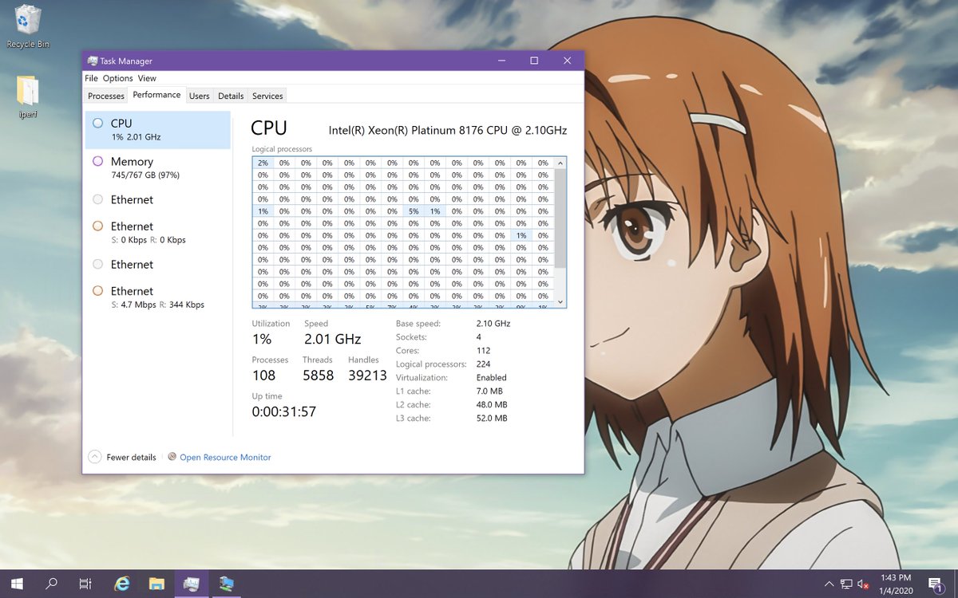958x598 pixels.
Task: Select Ethernet sending 4.7 Mbps
Action: click(158, 297)
